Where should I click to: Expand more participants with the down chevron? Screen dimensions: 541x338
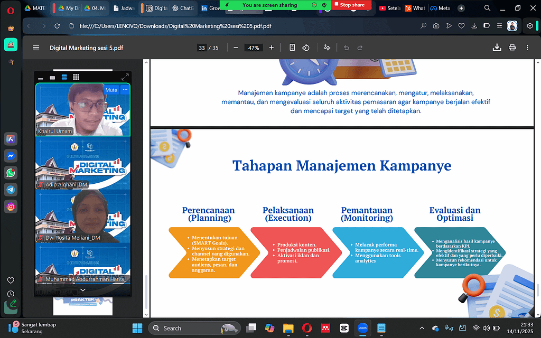pyautogui.click(x=82, y=289)
